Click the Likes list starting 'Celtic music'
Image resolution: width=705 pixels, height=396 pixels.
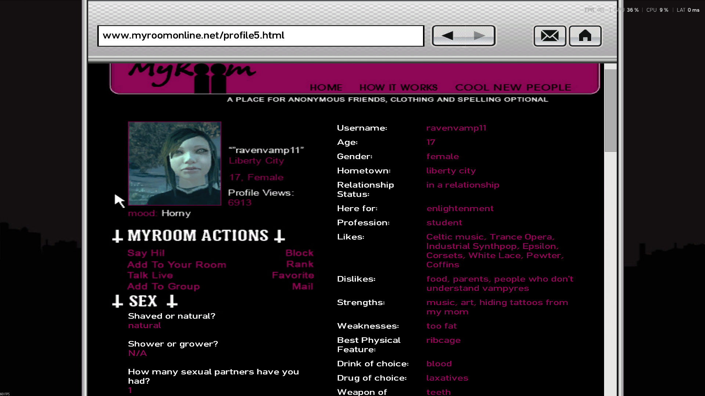(x=495, y=251)
